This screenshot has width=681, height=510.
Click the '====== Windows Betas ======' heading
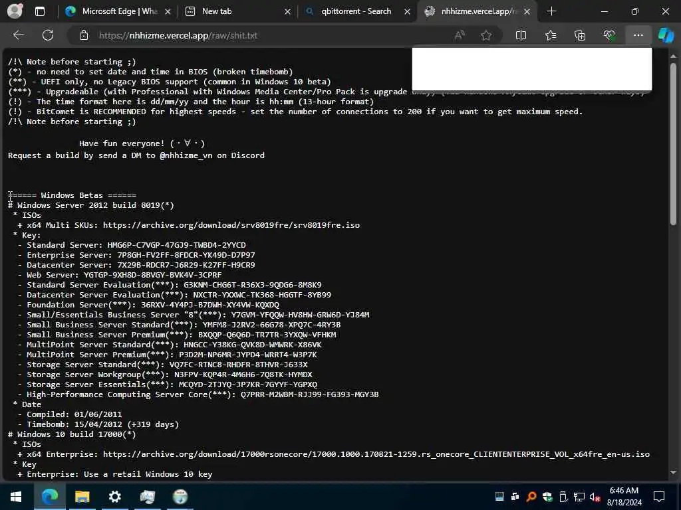[x=72, y=195]
